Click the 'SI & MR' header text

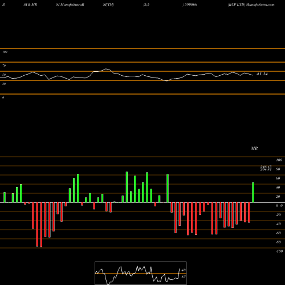point(30,5)
